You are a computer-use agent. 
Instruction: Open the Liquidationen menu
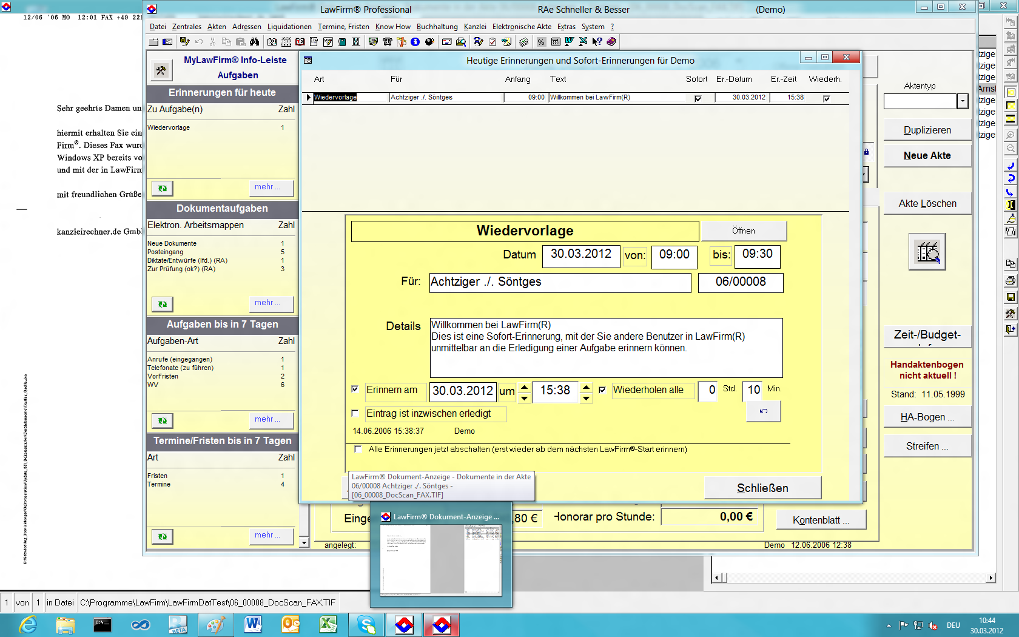click(x=289, y=27)
